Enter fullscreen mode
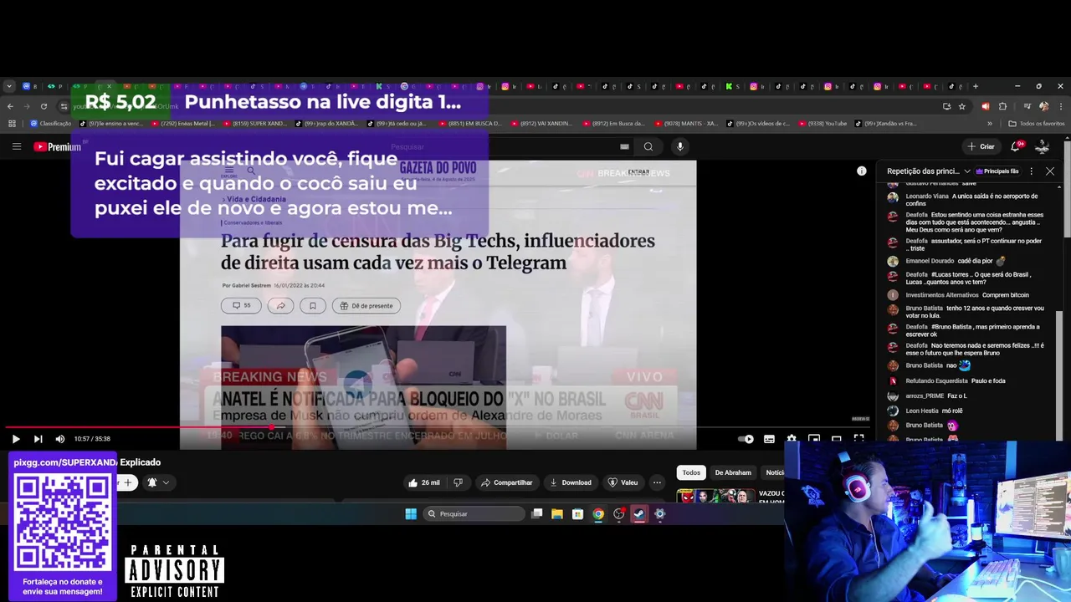The height and width of the screenshot is (602, 1071). tap(858, 439)
